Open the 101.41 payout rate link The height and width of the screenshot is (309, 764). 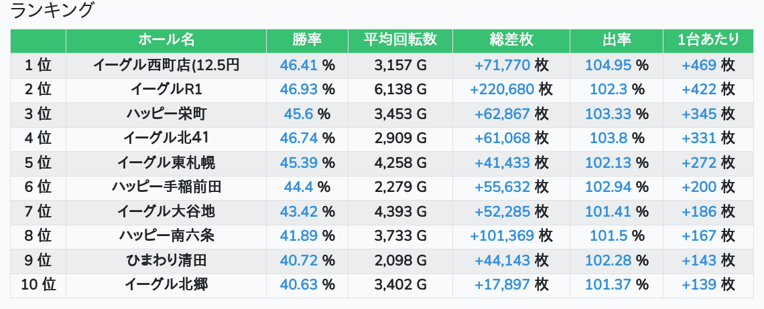pyautogui.click(x=609, y=212)
